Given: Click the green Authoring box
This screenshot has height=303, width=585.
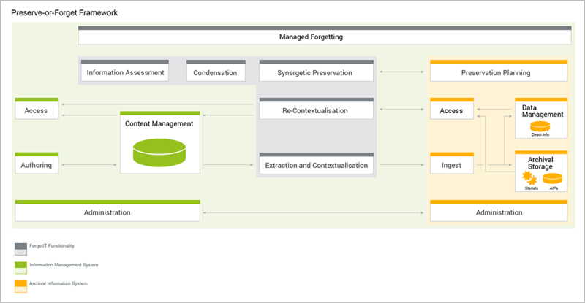Looking at the screenshot, I should click(37, 163).
